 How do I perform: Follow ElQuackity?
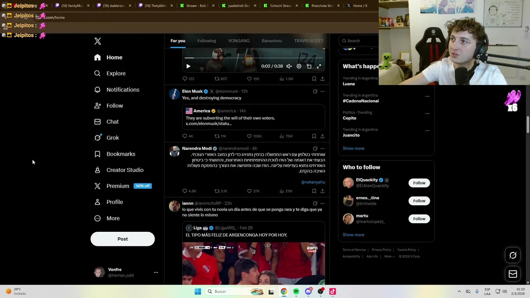(x=419, y=183)
